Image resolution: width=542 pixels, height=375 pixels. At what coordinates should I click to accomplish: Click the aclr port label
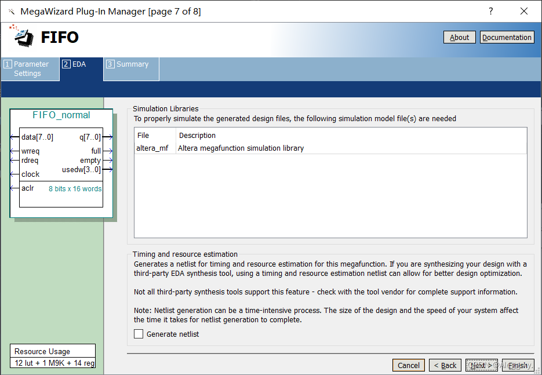click(x=28, y=188)
